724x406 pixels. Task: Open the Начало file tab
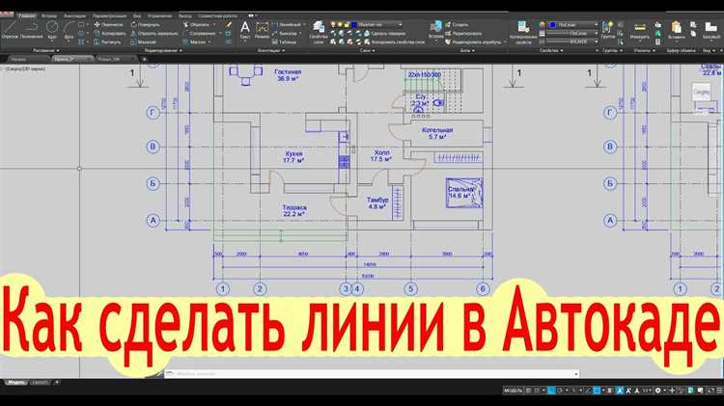click(19, 59)
